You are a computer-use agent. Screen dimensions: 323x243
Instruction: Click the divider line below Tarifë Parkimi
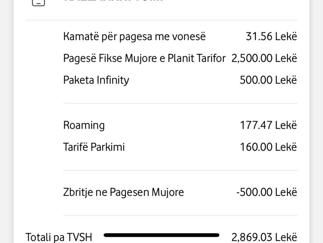(180, 170)
